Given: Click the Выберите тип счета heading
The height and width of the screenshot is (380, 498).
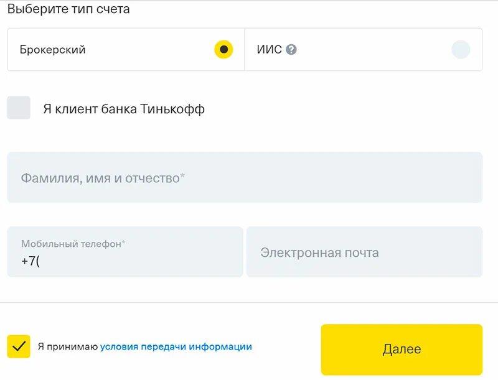Looking at the screenshot, I should 68,9.
